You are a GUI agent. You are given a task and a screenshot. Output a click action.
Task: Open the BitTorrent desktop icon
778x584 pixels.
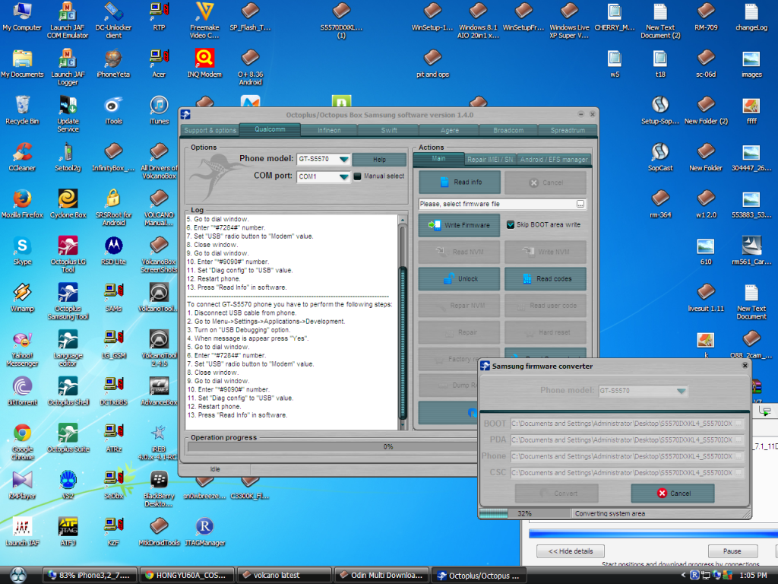[x=22, y=392]
